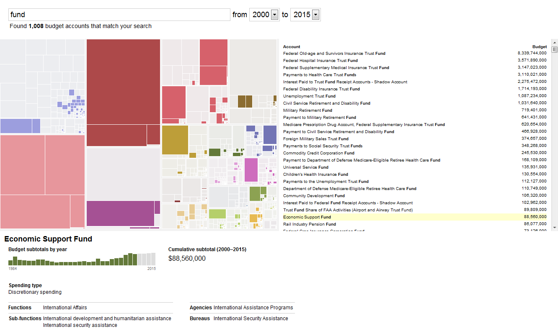Viewport: 558px width, 334px height.
Task: Click the down arrow on the "to" year selector
Action: [315, 14]
